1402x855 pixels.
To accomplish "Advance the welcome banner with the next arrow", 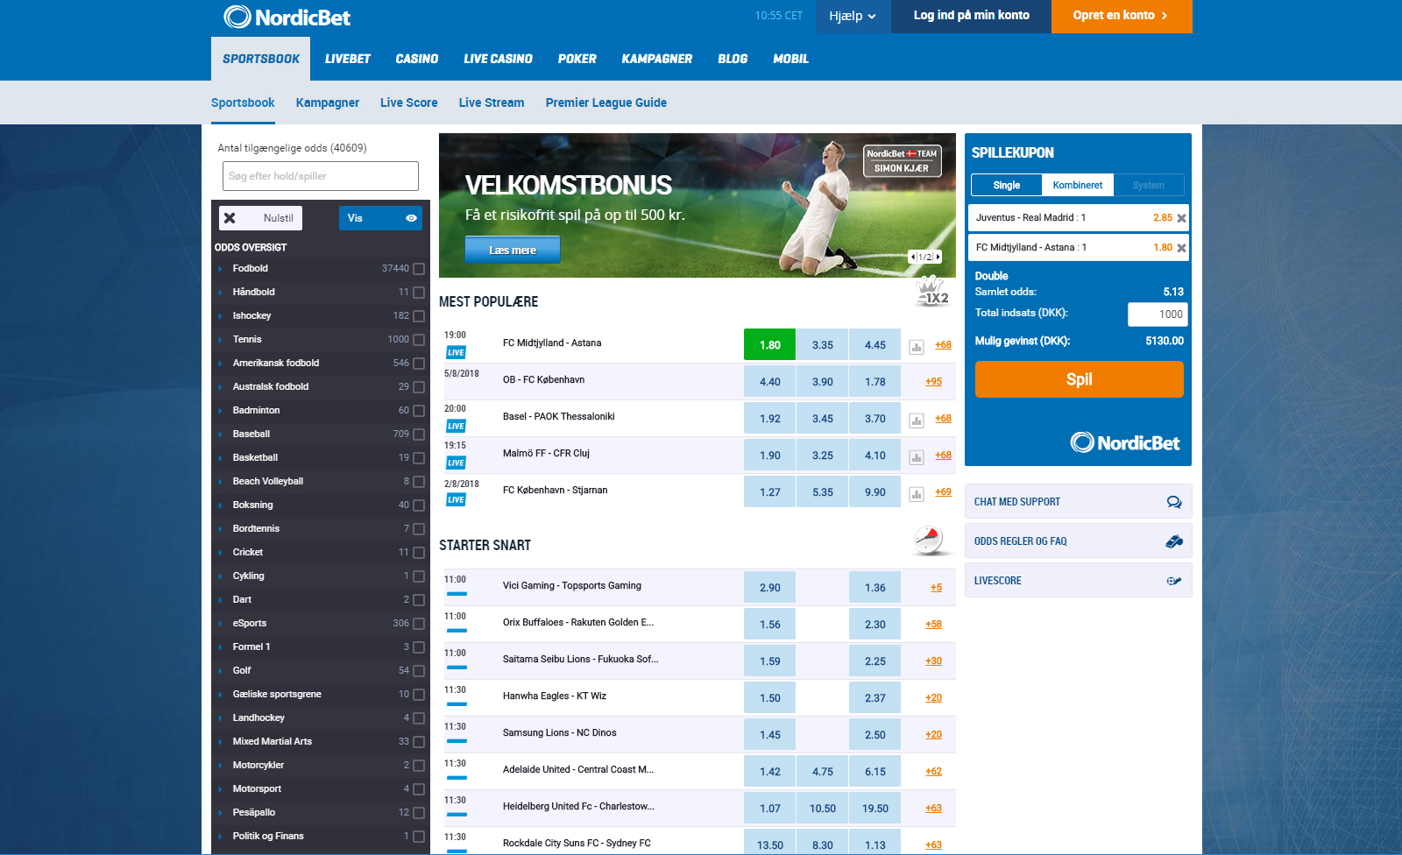I will (938, 257).
